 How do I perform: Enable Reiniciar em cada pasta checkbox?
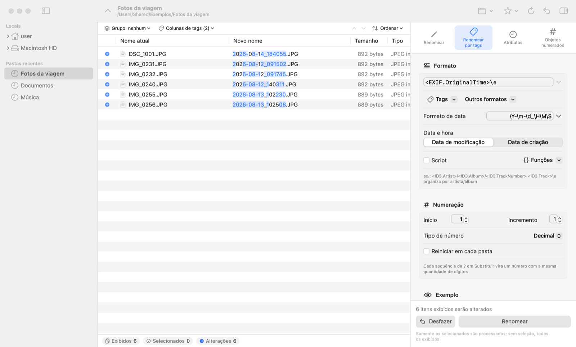click(x=427, y=251)
